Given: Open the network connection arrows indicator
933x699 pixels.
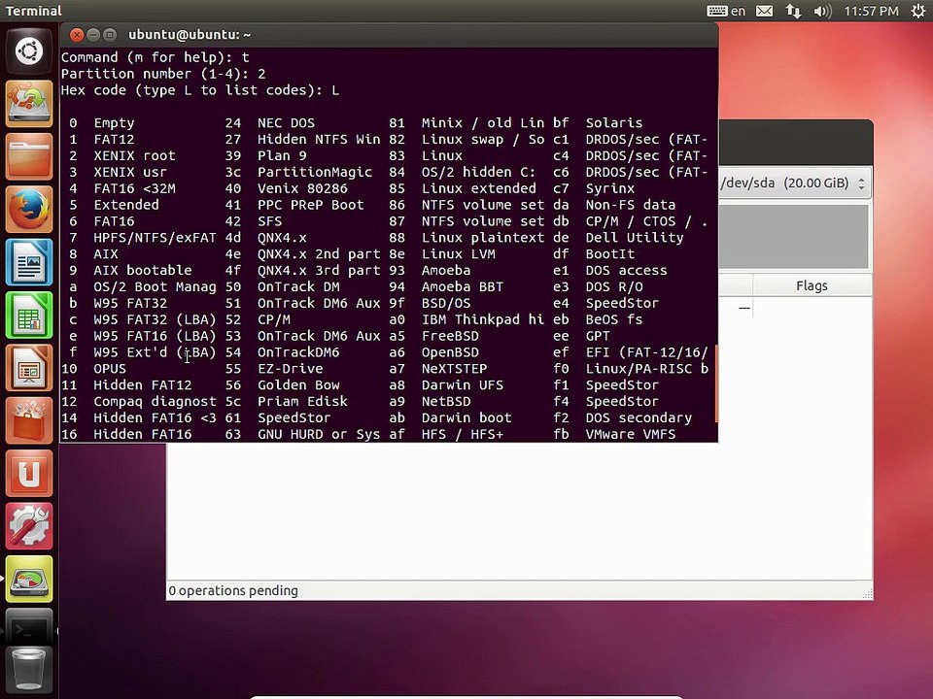Looking at the screenshot, I should click(793, 11).
